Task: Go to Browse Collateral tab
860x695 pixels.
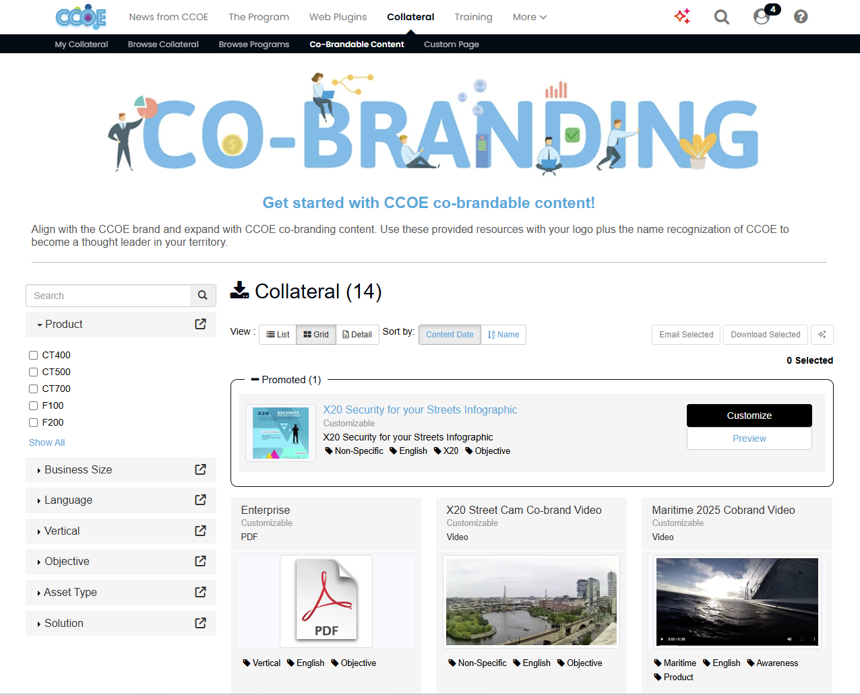Action: (163, 44)
